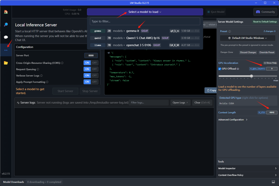Click the Request Queuing info icon
This screenshot has width=279, height=186.
click(38, 69)
